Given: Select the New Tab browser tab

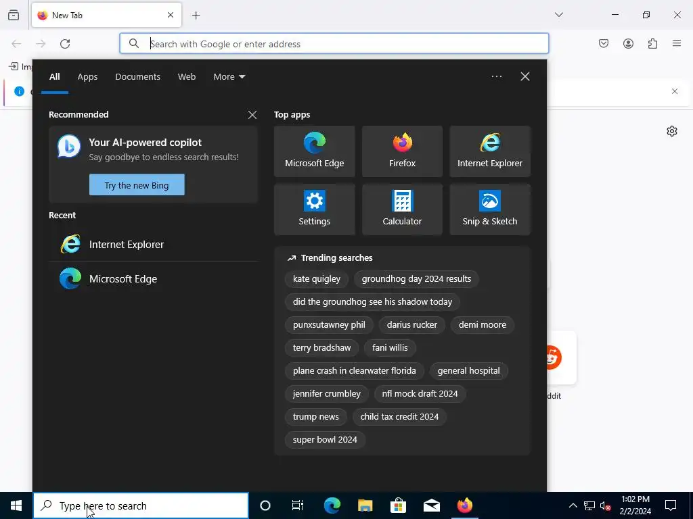Looking at the screenshot, I should coord(106,15).
